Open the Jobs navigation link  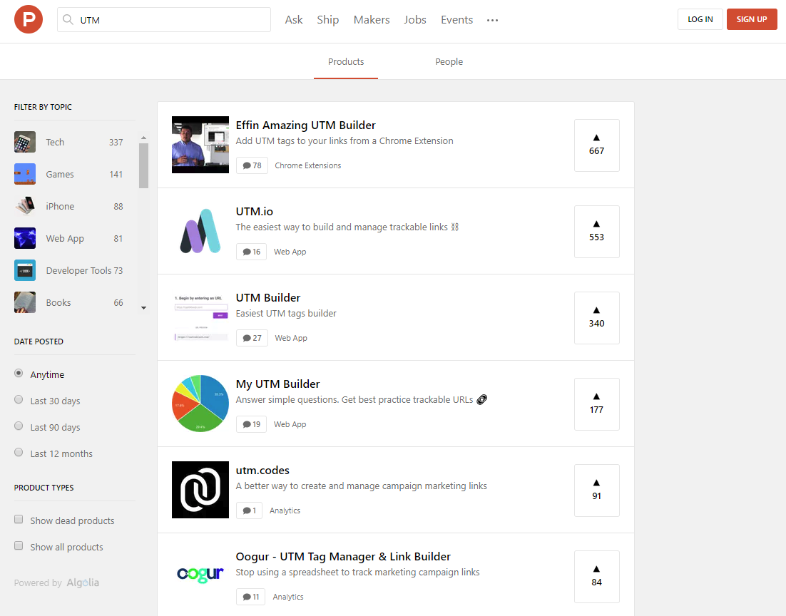click(x=415, y=19)
